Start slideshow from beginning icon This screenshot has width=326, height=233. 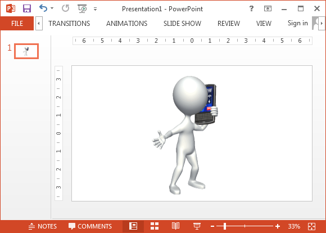coord(82,8)
